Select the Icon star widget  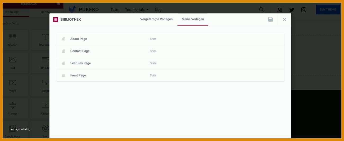[40, 130]
